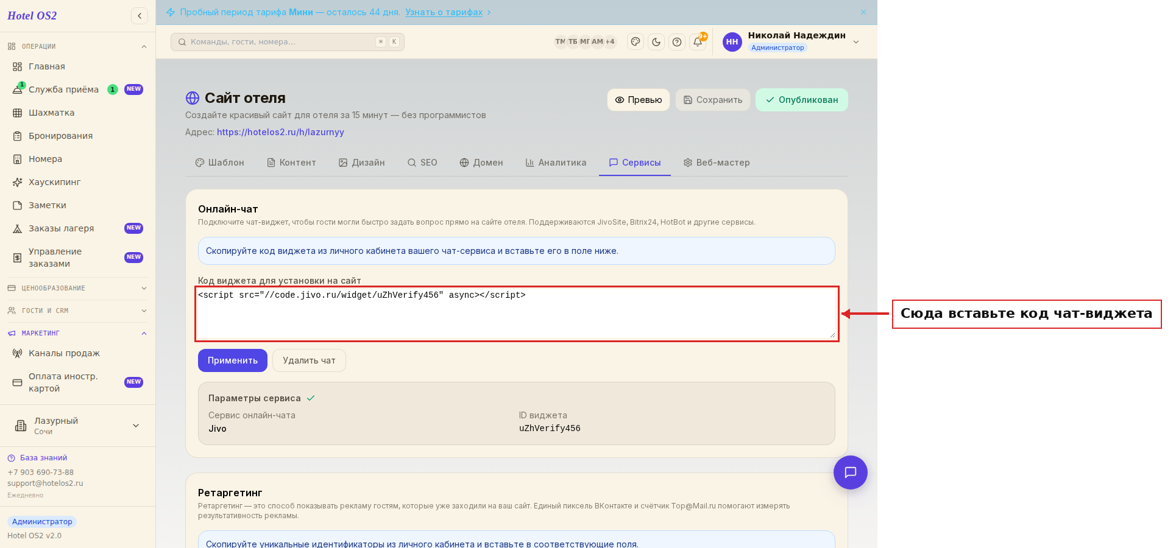Click the Администратор role badge in sidebar footer

click(42, 522)
